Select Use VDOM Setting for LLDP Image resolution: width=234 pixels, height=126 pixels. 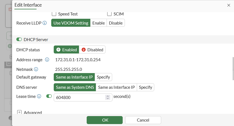pos(71,23)
